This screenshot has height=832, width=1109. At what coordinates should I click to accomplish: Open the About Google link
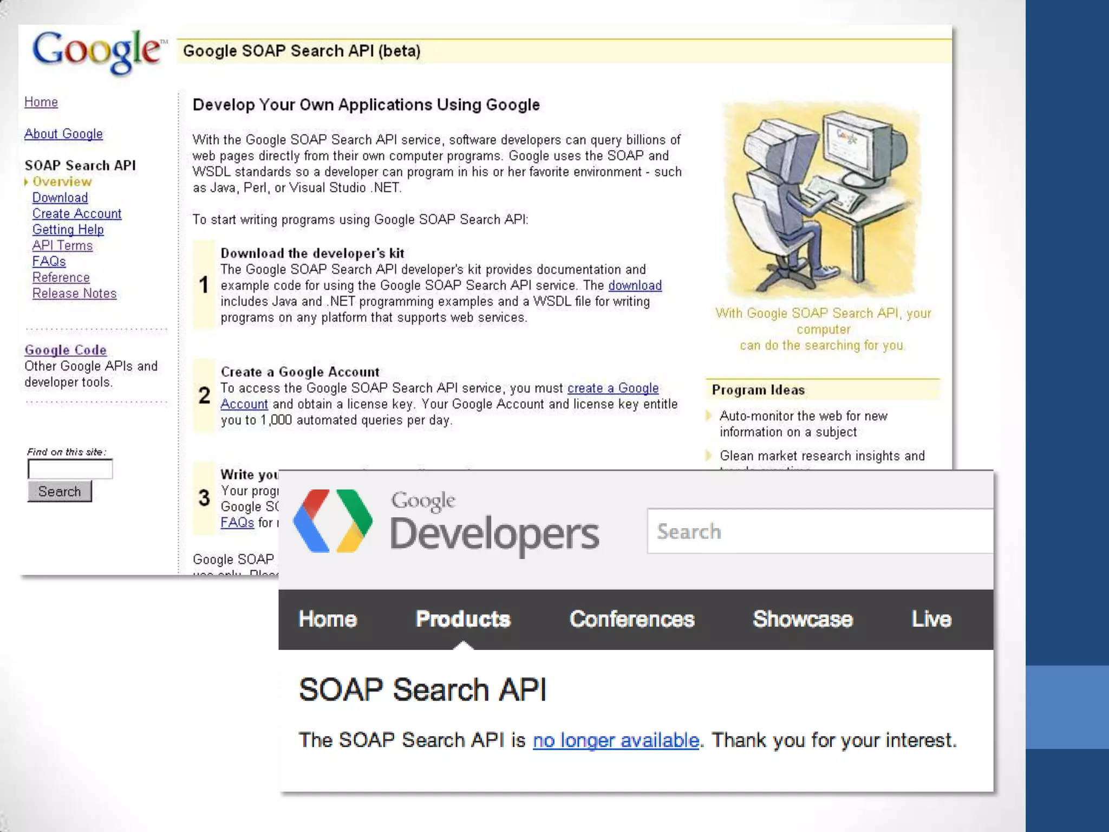pyautogui.click(x=63, y=134)
